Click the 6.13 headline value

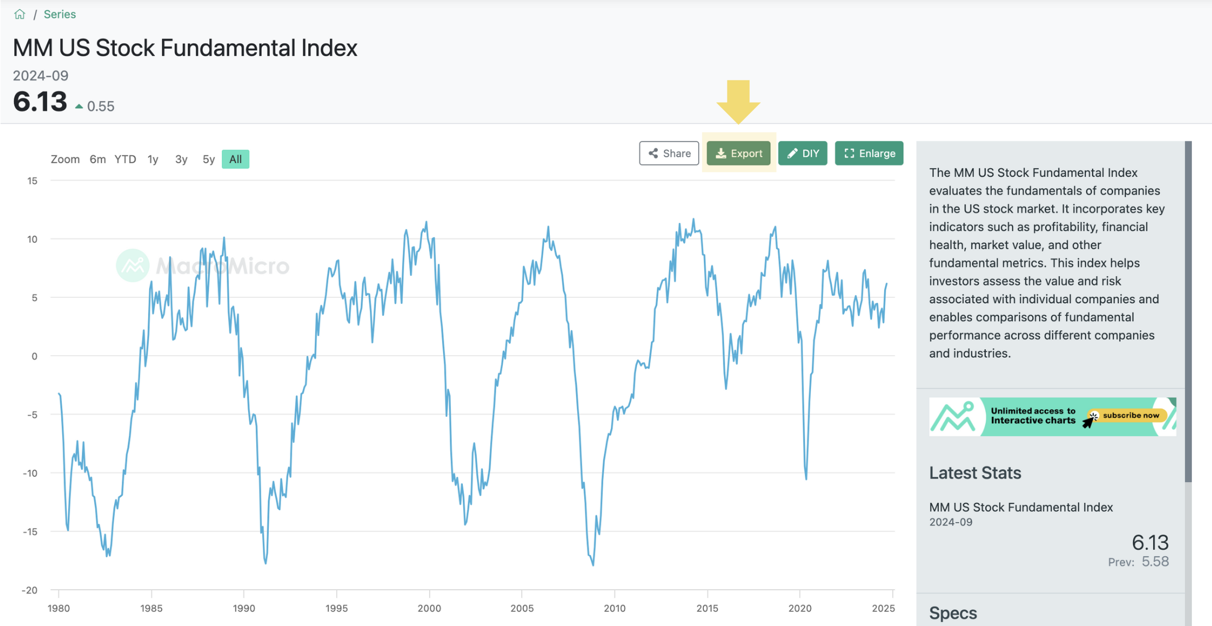39,102
